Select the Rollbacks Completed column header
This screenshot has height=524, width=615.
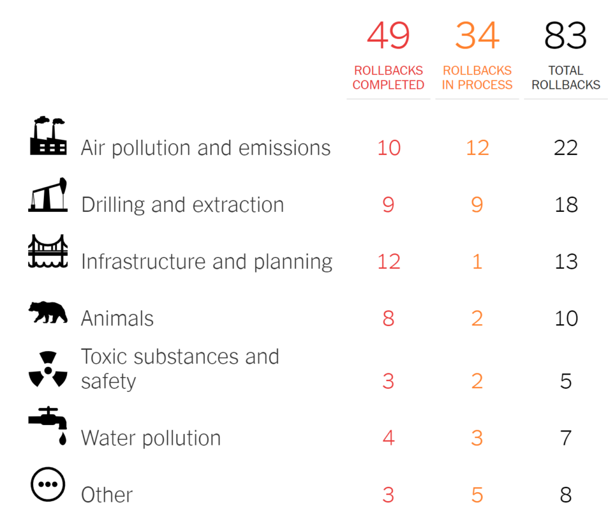(389, 77)
